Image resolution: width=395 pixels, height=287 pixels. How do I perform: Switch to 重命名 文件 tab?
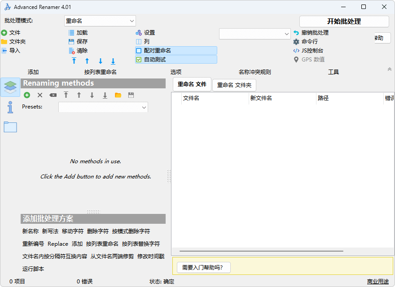tap(192, 84)
